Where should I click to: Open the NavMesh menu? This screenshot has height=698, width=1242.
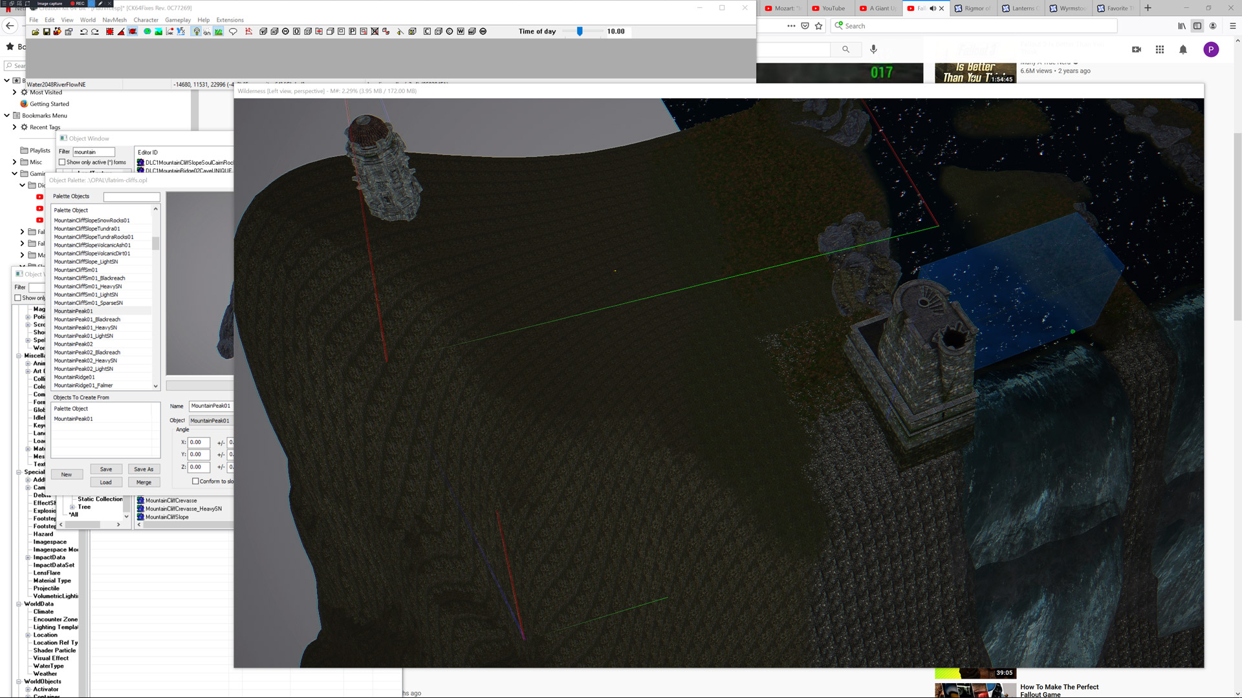tap(114, 20)
